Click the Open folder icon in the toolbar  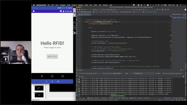tap(77, 10)
